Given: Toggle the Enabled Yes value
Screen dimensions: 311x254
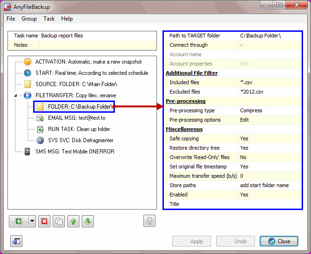Looking at the screenshot, I should (x=270, y=195).
